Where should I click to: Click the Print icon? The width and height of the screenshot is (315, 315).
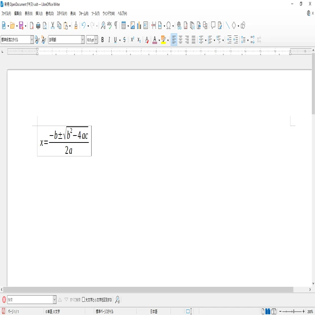coord(38,26)
